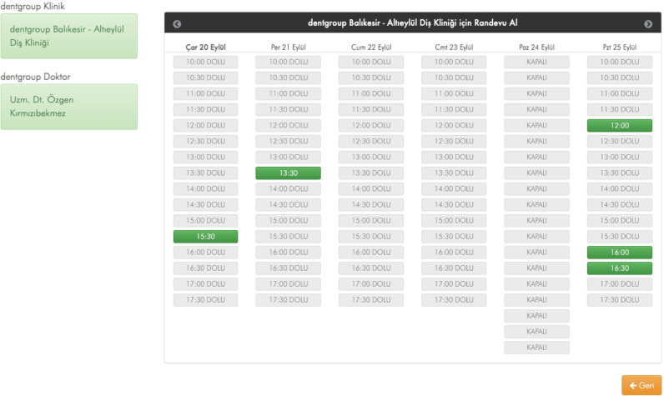Select doctor Uzm. Dt. Özgen Kırmızıbekmez card
The height and width of the screenshot is (396, 664).
(x=68, y=106)
